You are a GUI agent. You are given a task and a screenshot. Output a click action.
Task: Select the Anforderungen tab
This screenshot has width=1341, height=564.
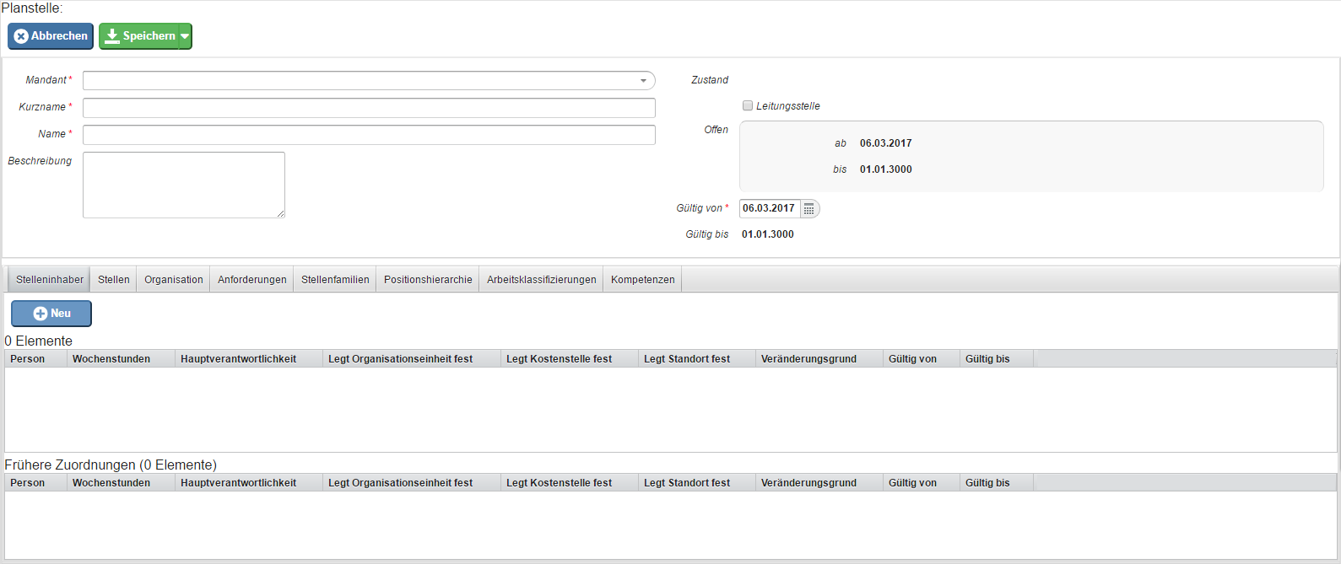tap(252, 280)
